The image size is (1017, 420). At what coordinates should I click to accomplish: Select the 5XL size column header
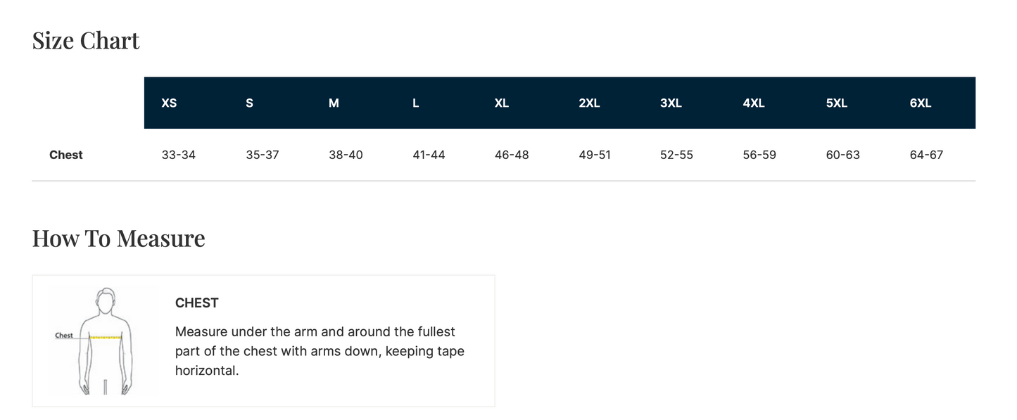(x=837, y=103)
